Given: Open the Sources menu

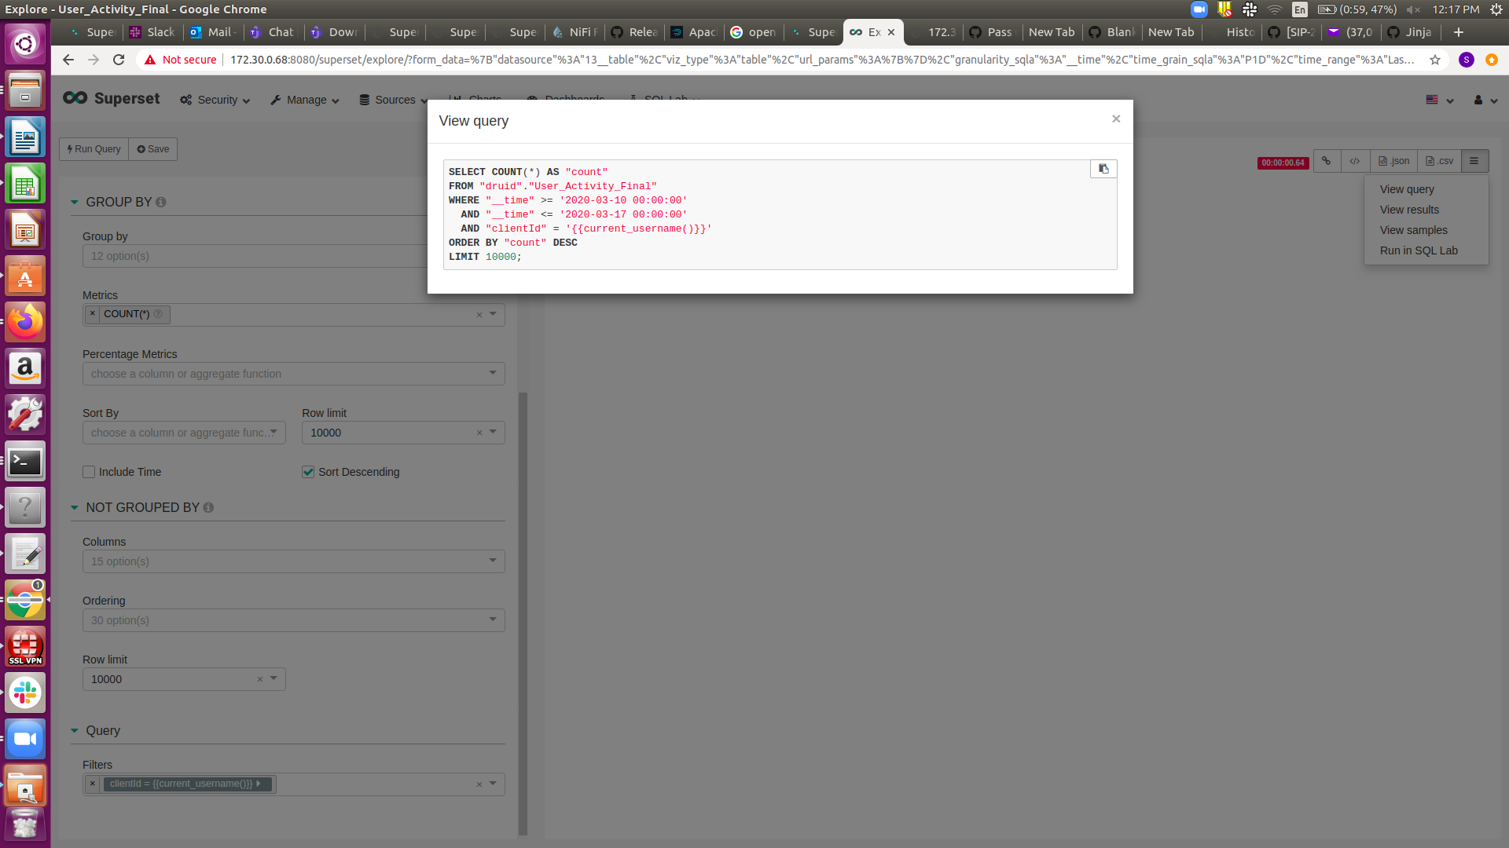Looking at the screenshot, I should [x=393, y=100].
